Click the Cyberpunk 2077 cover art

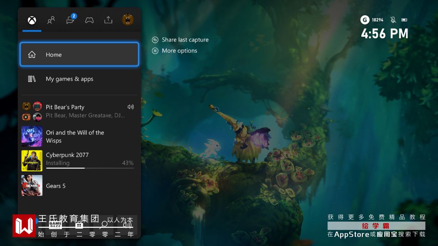click(x=32, y=161)
